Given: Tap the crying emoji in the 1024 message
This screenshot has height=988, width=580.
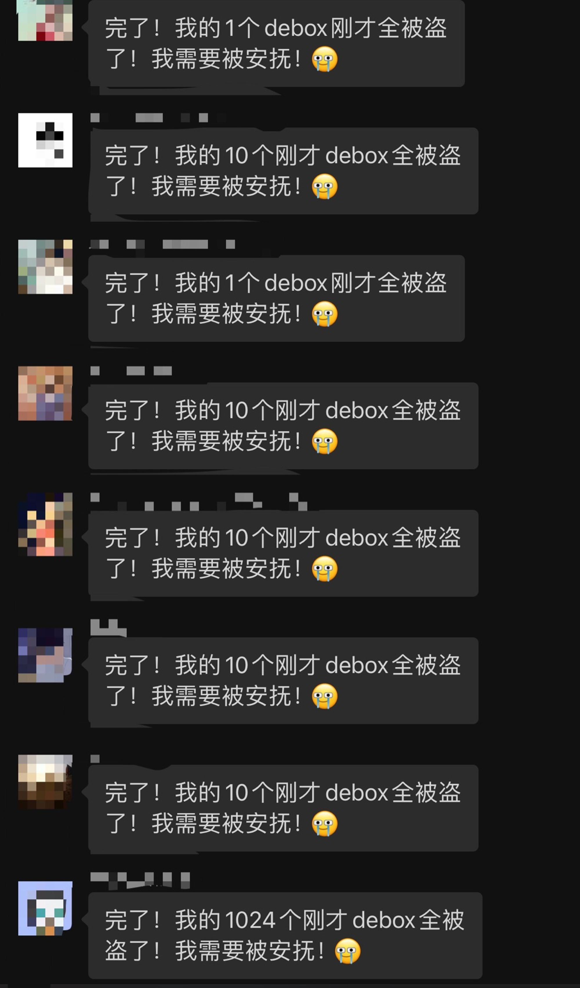Looking at the screenshot, I should click(348, 951).
